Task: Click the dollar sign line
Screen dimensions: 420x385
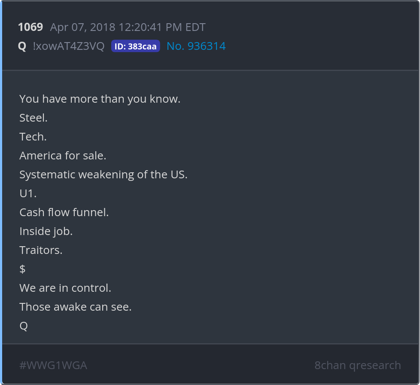Action: [22, 269]
